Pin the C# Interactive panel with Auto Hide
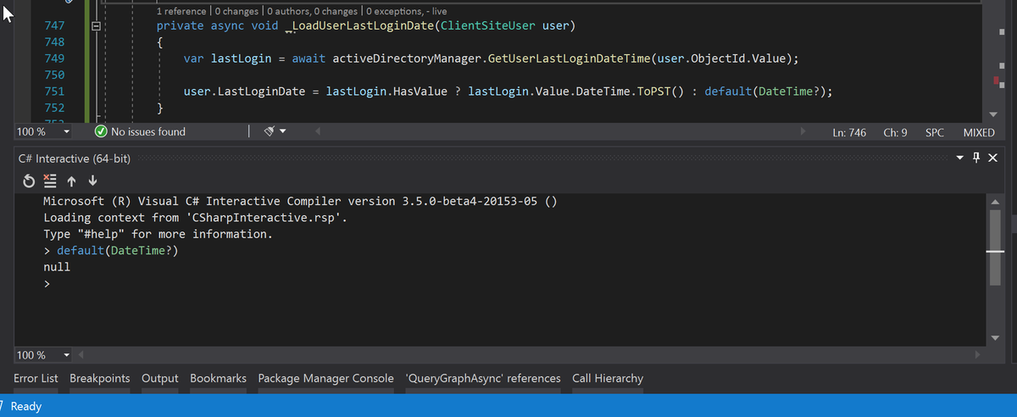Image resolution: width=1017 pixels, height=417 pixels. pyautogui.click(x=976, y=158)
